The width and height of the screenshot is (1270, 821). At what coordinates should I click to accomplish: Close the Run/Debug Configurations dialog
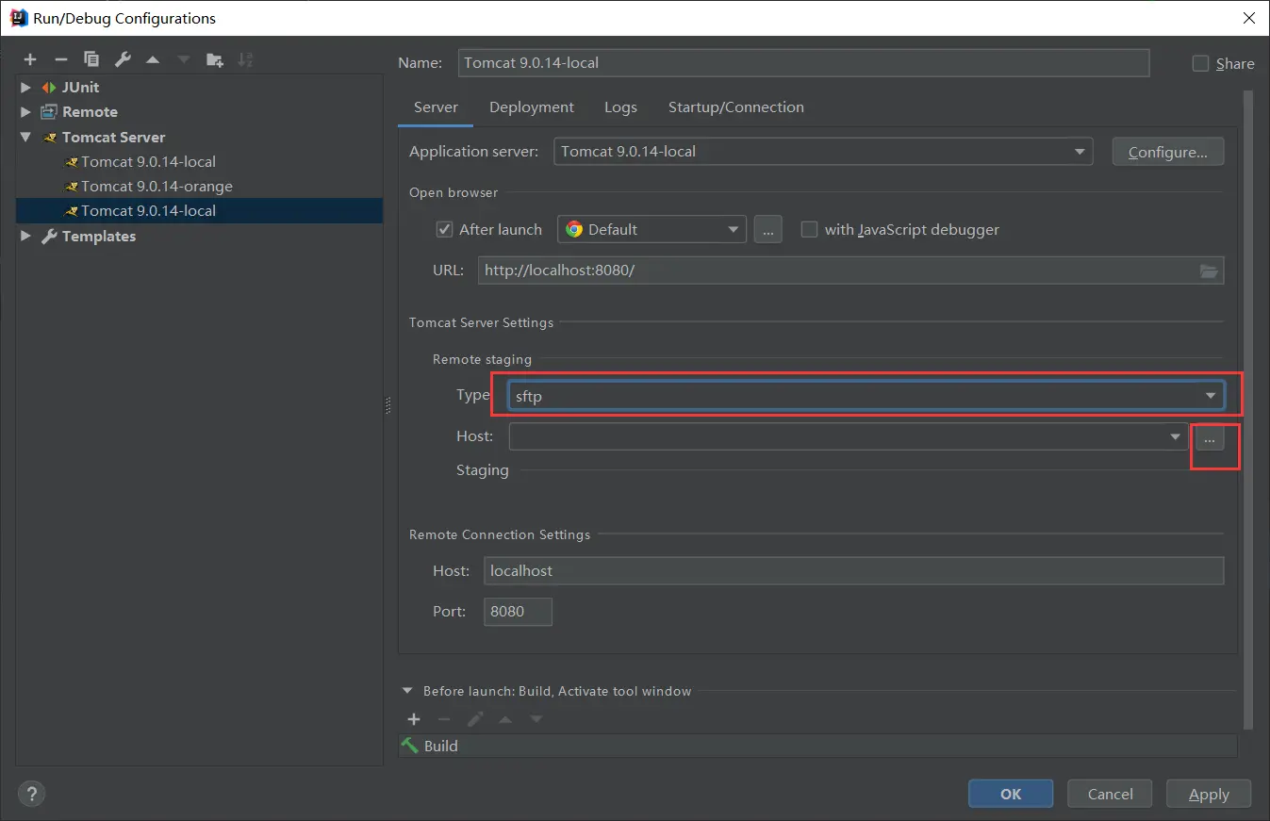pos(1248,18)
